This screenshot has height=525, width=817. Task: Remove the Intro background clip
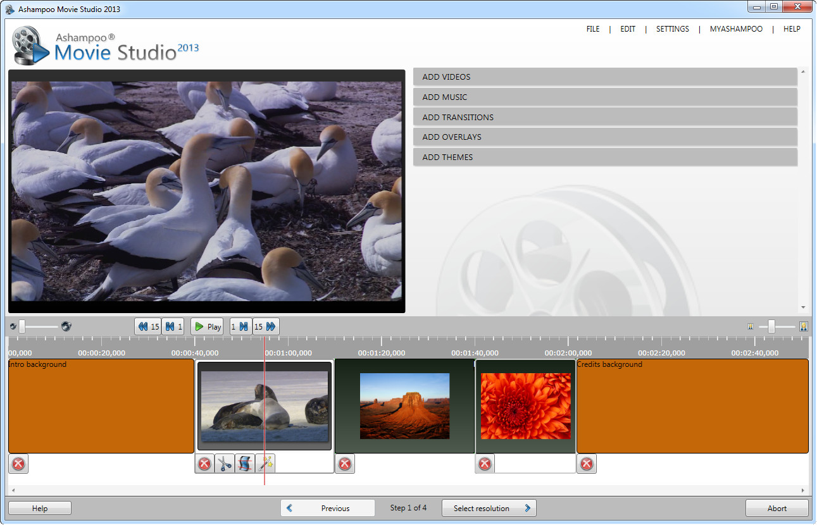click(x=18, y=464)
